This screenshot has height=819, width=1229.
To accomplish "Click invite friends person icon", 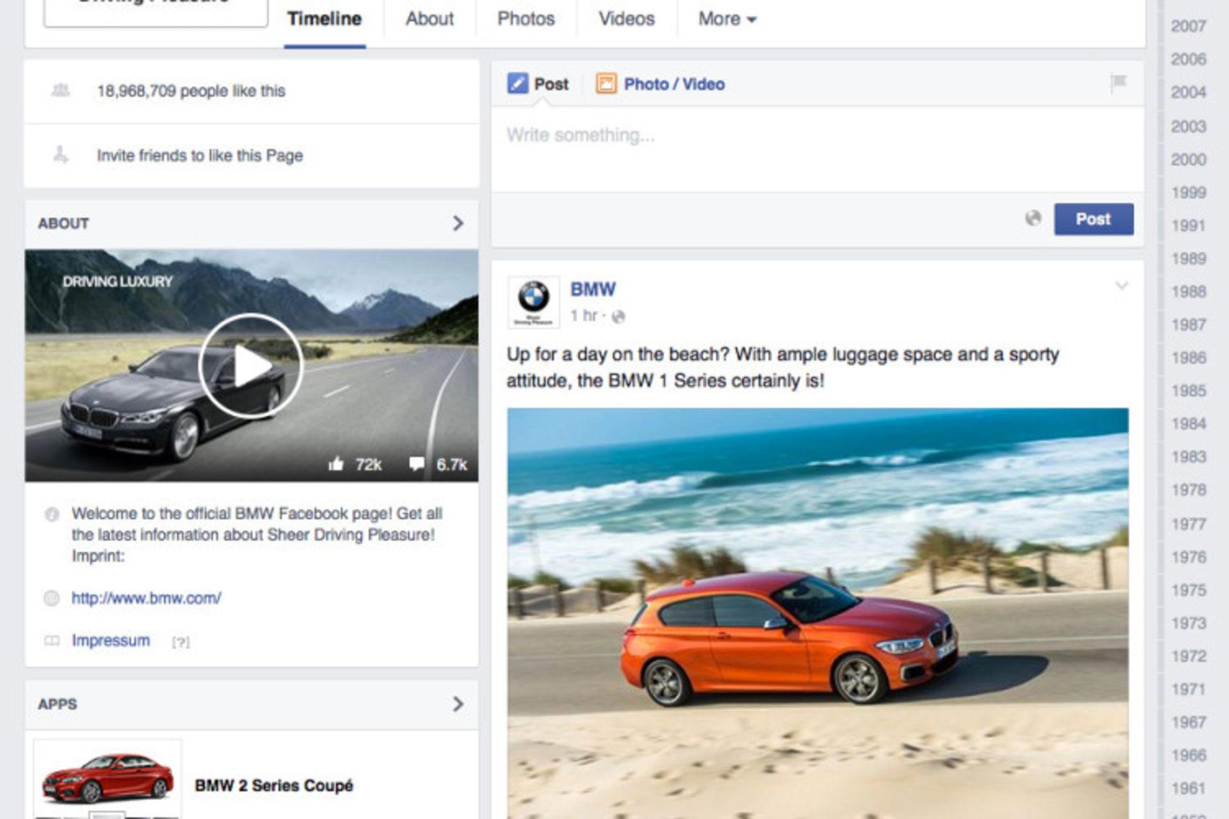I will (61, 155).
